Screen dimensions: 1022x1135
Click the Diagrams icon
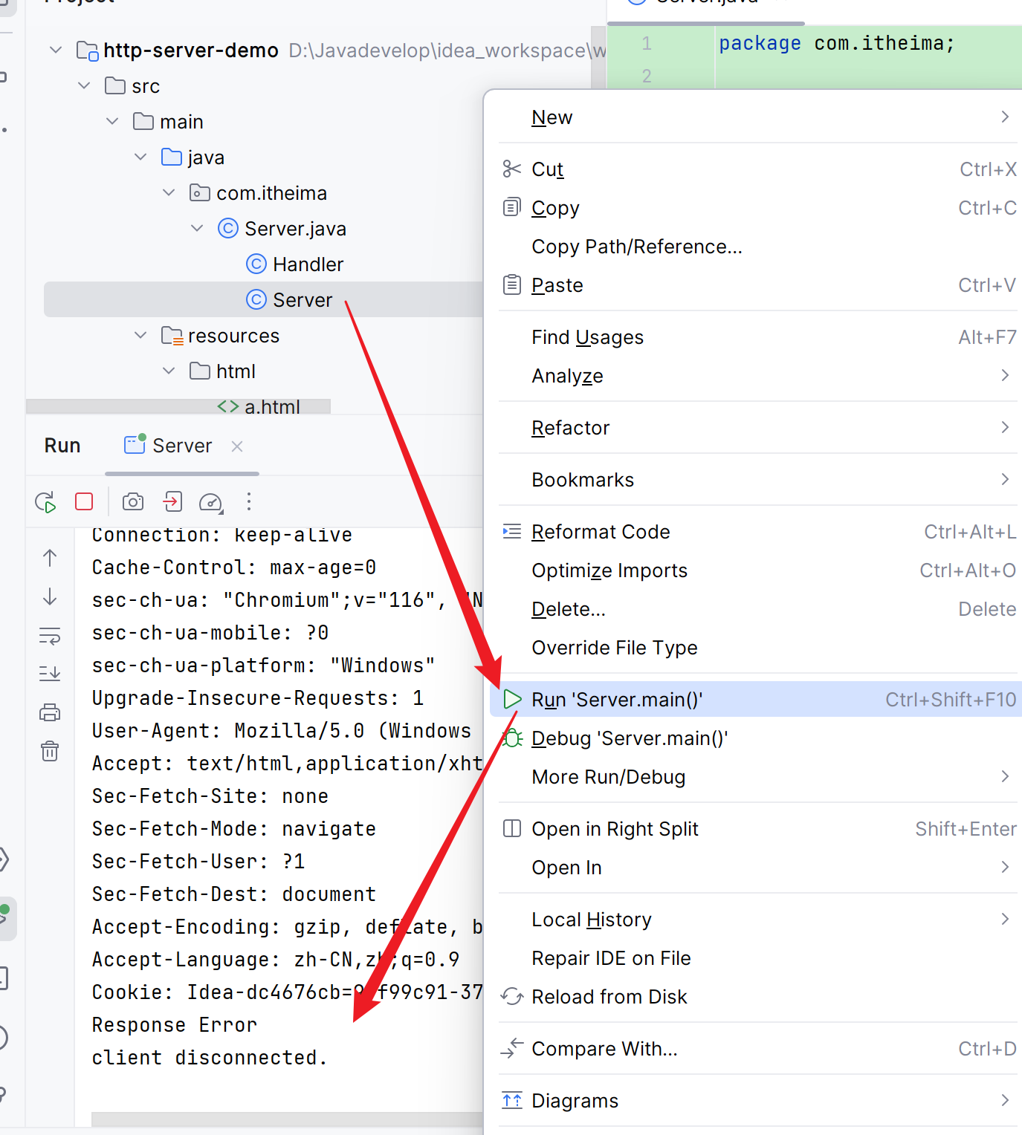click(512, 1100)
